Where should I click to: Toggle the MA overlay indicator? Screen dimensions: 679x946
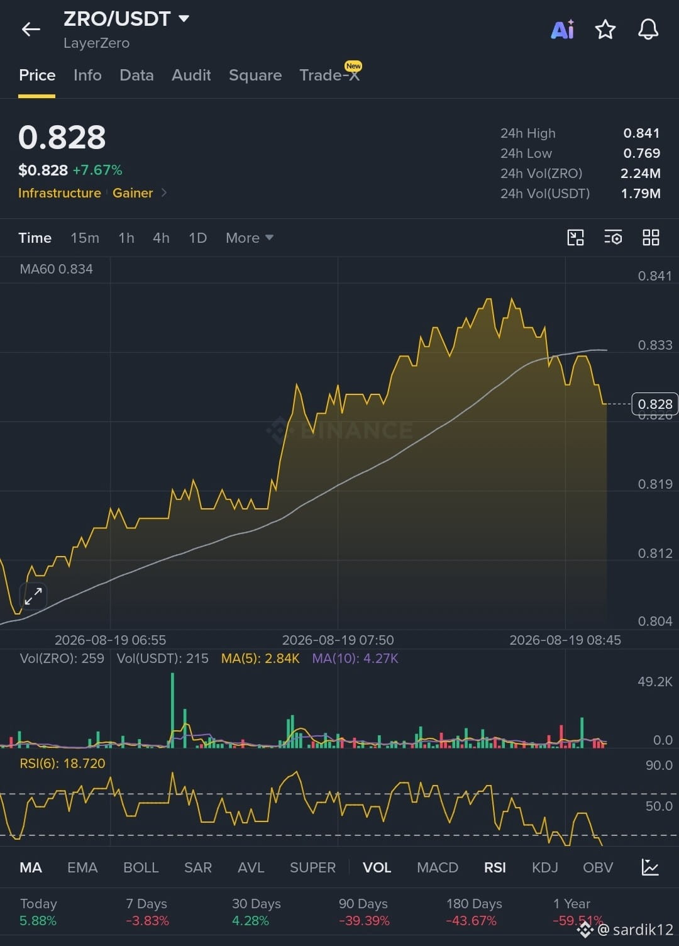31,867
